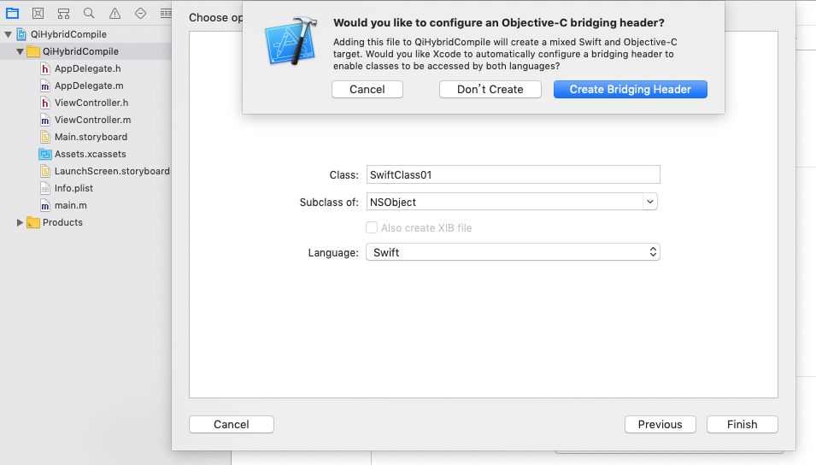The height and width of the screenshot is (465, 816).
Task: Open the Source Control navigator icon
Action: tap(38, 13)
